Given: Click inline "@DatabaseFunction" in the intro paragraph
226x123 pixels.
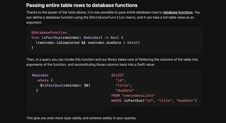Looking at the screenshot, I should [x=107, y=18].
